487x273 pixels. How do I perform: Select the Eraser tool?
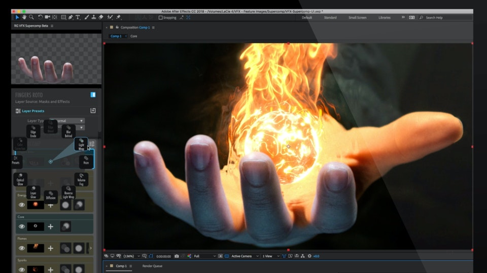[x=101, y=17]
